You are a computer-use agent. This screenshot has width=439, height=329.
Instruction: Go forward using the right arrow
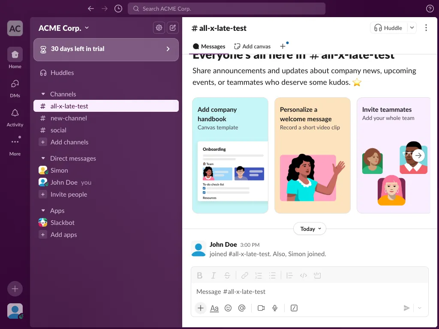[x=105, y=9]
